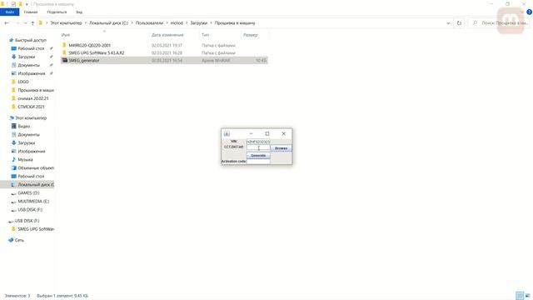
Task: Click the Музыка note icon in sidebar
Action: (x=13, y=159)
